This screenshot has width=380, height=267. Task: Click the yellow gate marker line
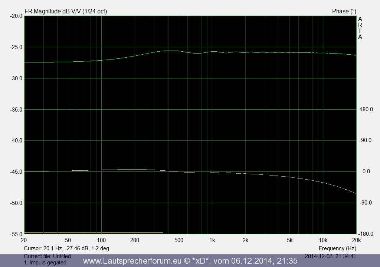(x=94, y=233)
